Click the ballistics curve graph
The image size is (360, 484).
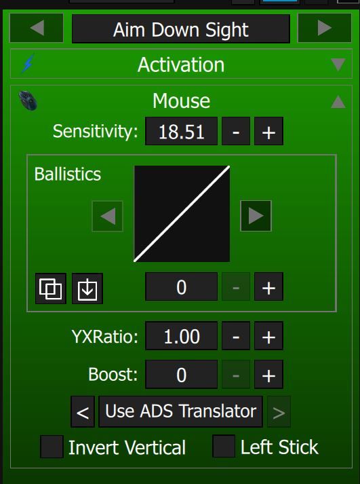[182, 214]
